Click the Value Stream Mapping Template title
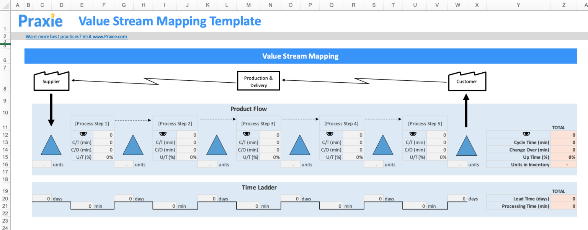 pyautogui.click(x=170, y=21)
